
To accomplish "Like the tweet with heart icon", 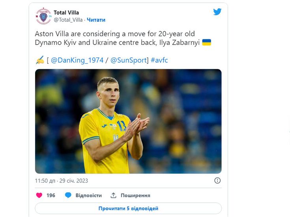I will pyautogui.click(x=39, y=195).
